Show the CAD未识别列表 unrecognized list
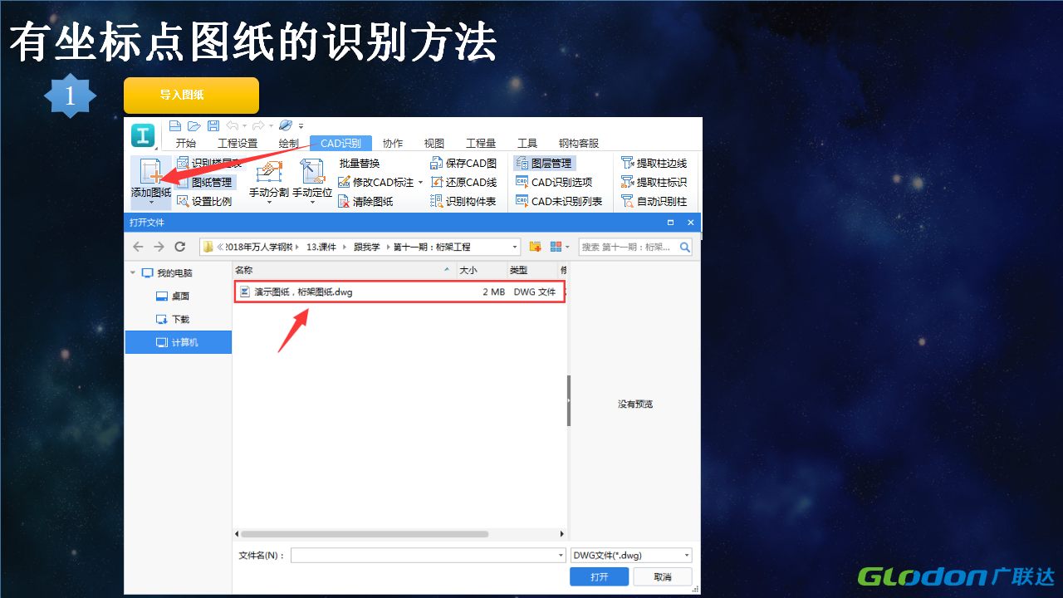Screen dimensions: 1063x598 coord(559,201)
